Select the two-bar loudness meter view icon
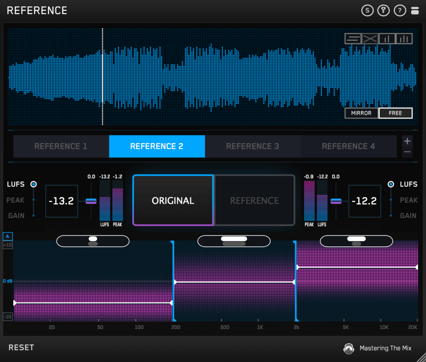This screenshot has width=426, height=362. coord(387,38)
